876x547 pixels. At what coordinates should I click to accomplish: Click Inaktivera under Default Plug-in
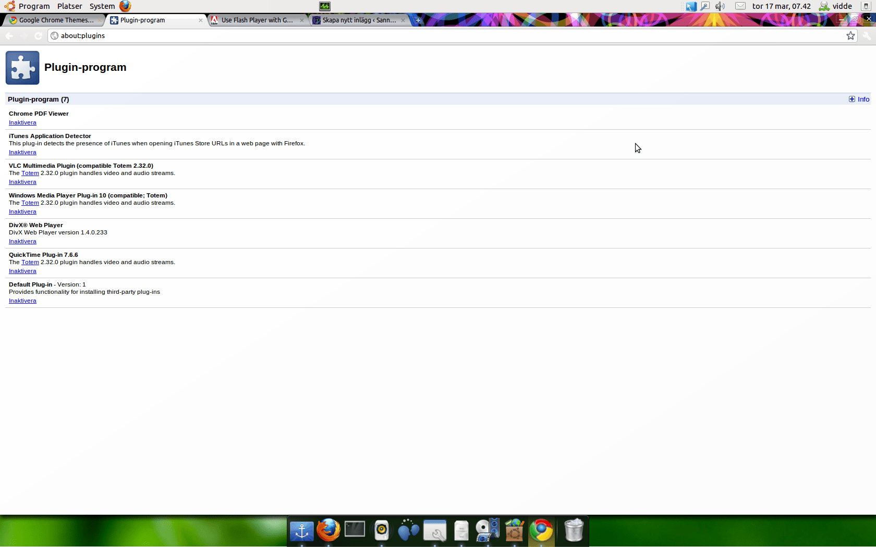pos(22,301)
